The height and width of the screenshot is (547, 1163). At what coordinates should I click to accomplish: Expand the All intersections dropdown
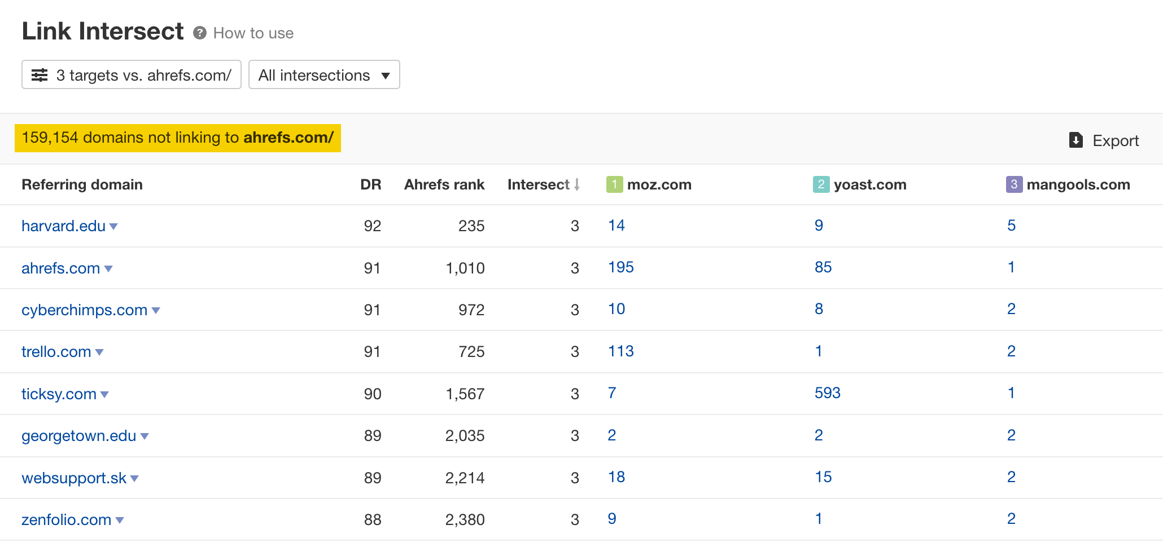(324, 75)
